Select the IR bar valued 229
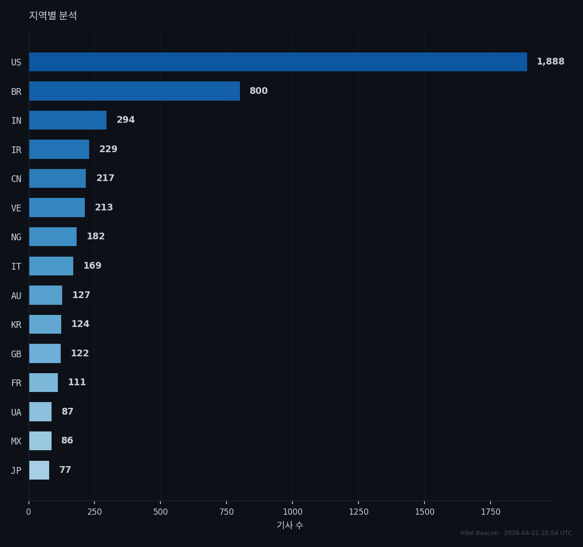Image resolution: width=583 pixels, height=547 pixels. click(59, 149)
